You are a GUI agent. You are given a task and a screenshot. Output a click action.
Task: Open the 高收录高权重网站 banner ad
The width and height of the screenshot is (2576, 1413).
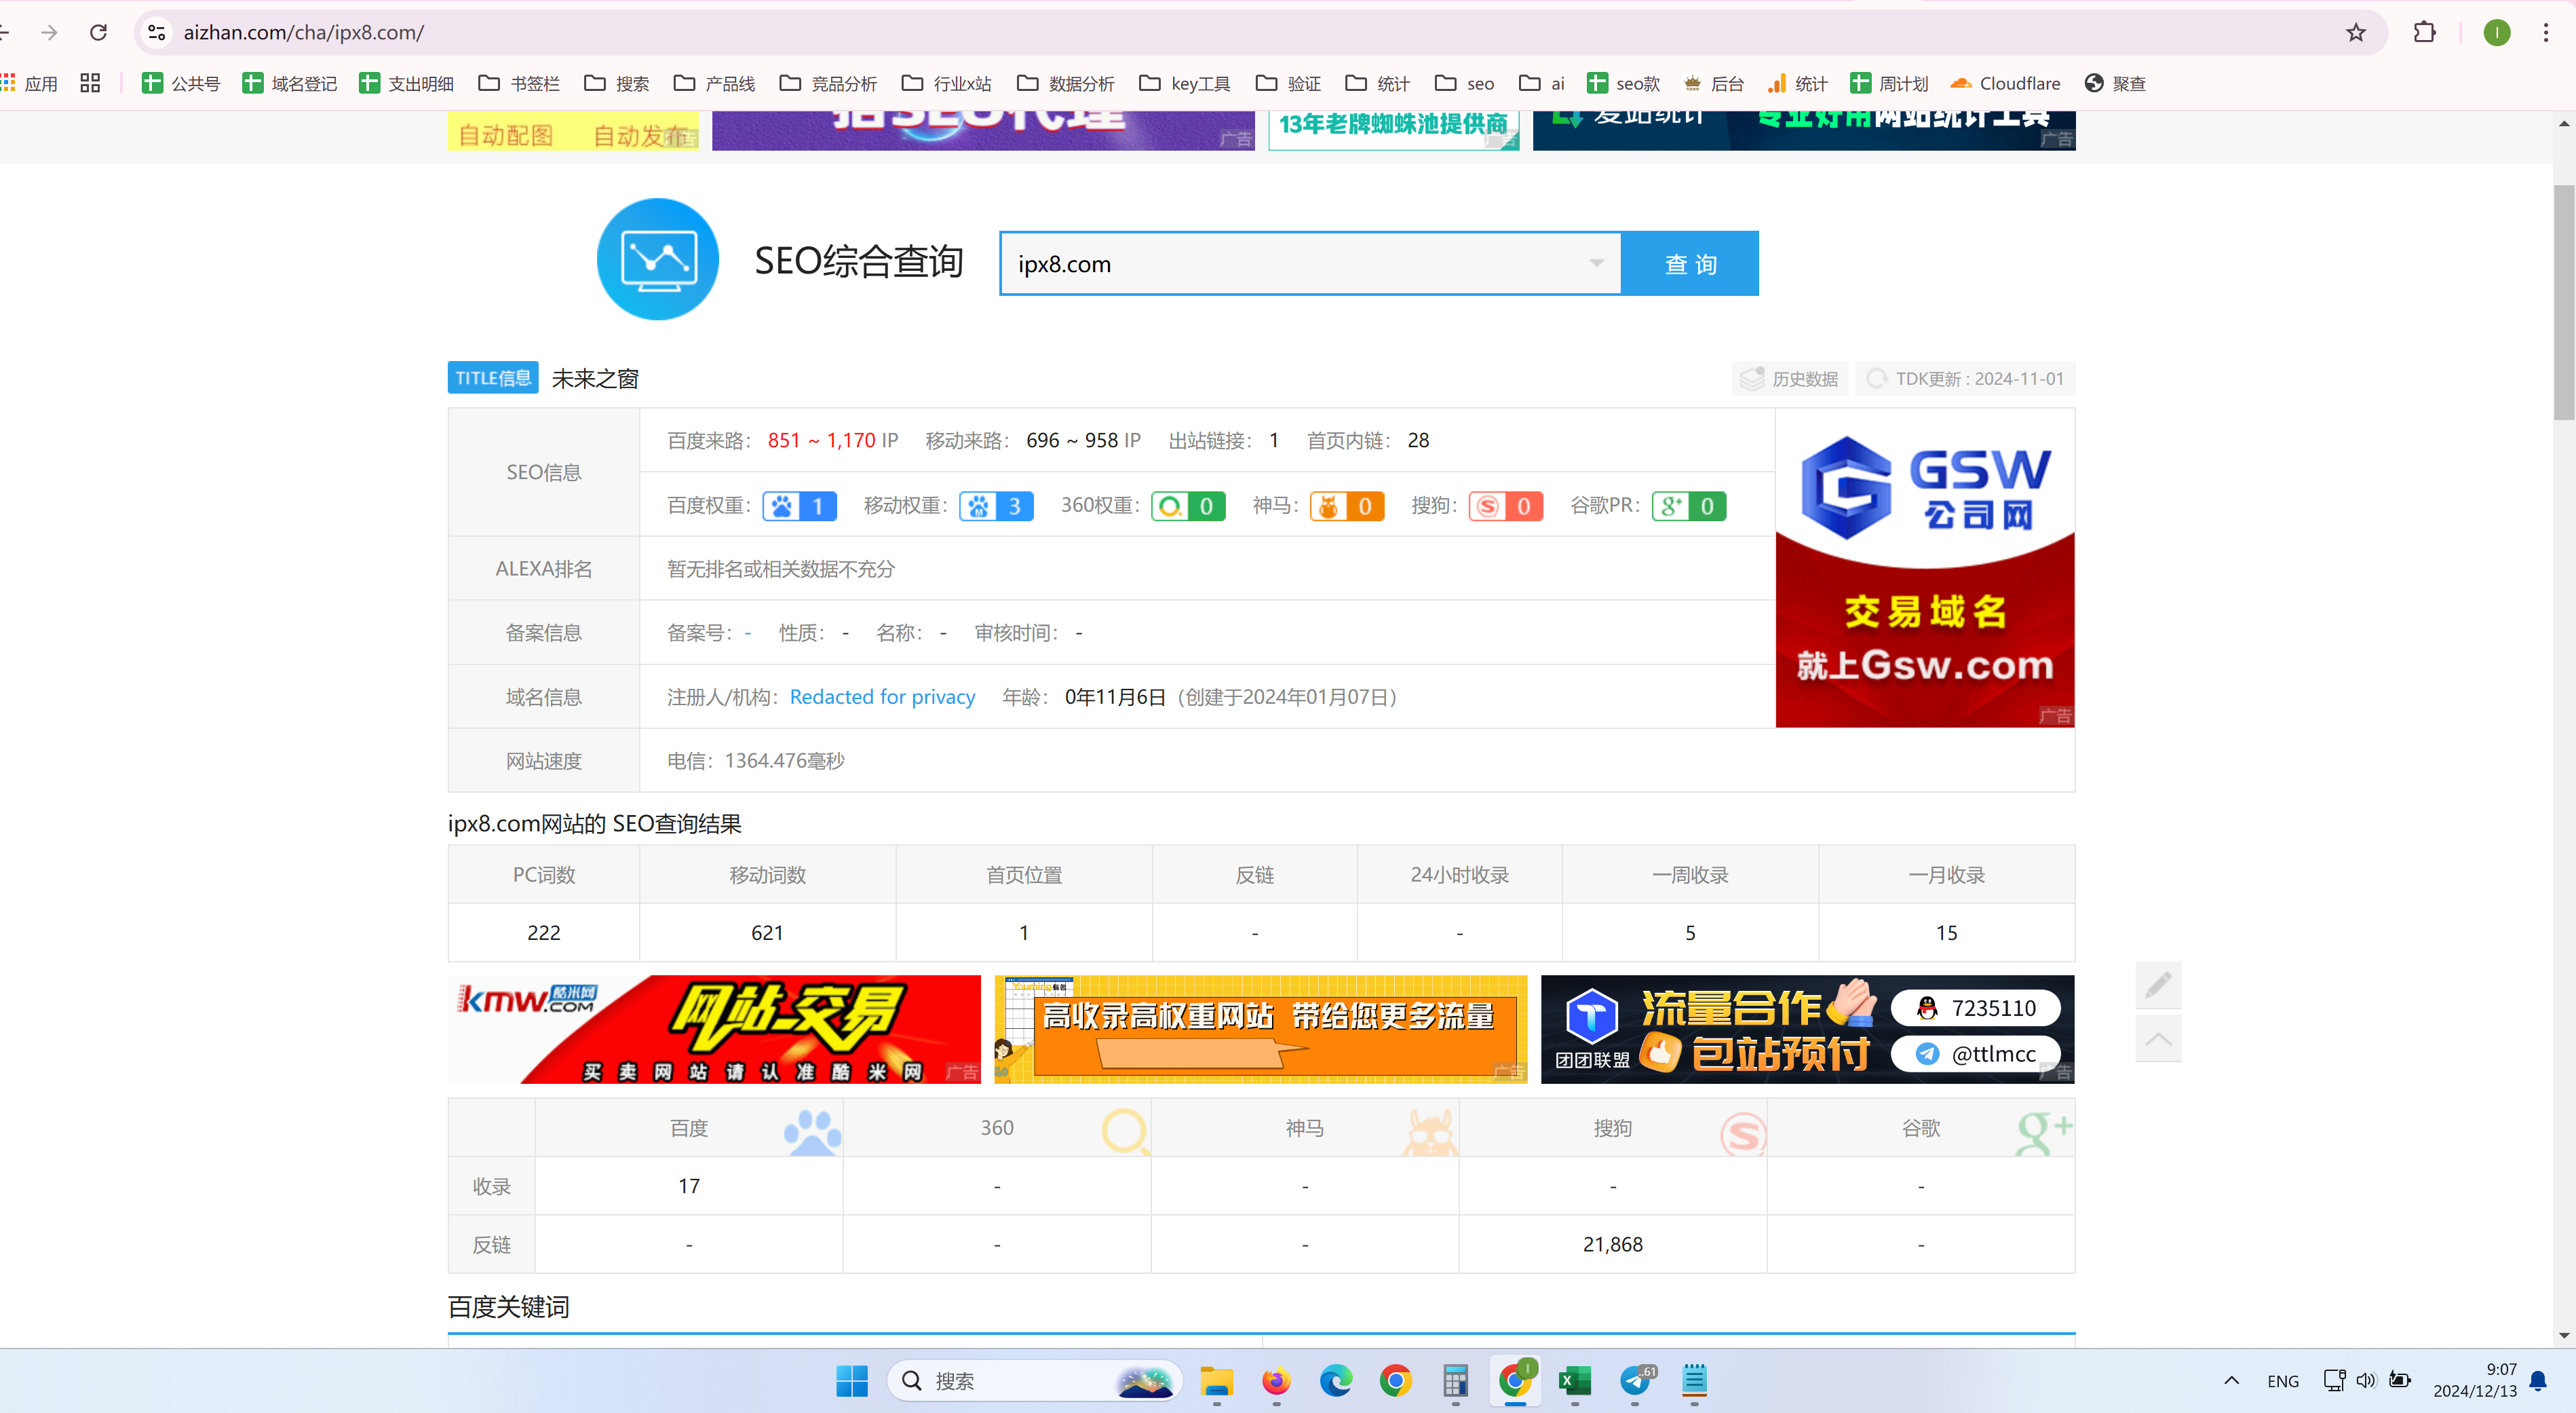(1260, 1029)
